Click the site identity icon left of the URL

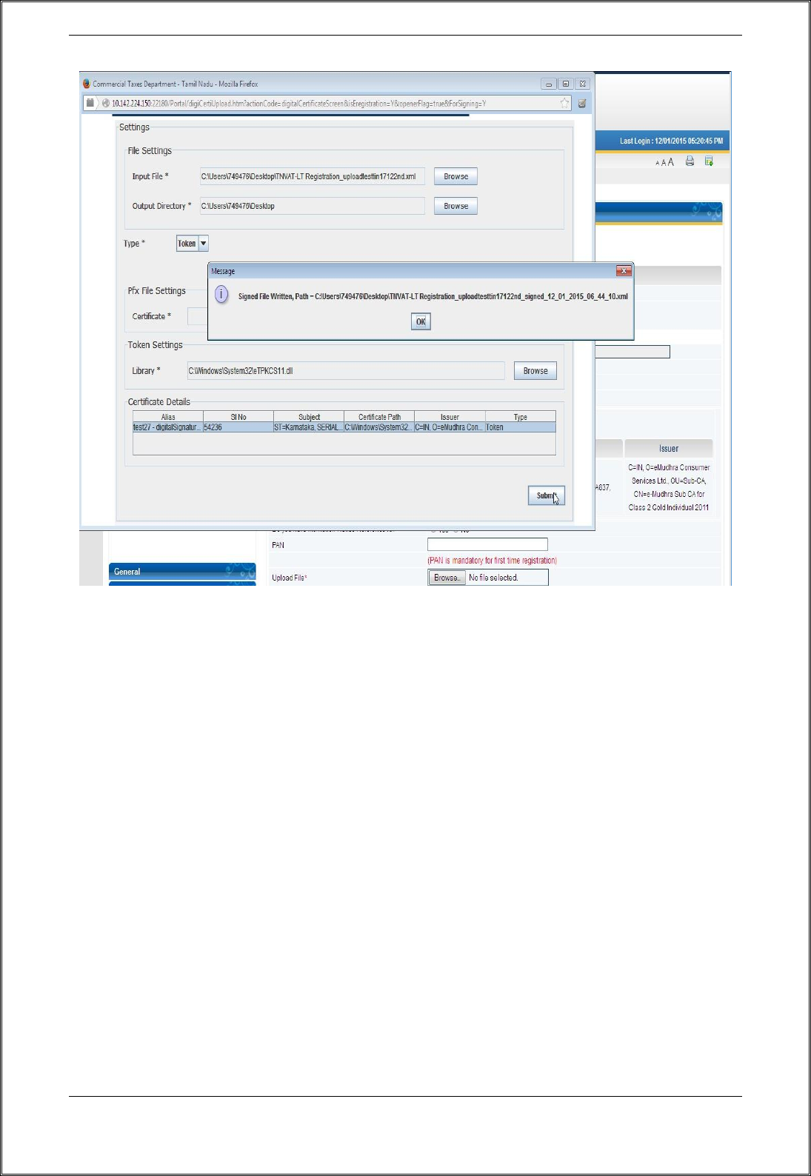point(106,104)
